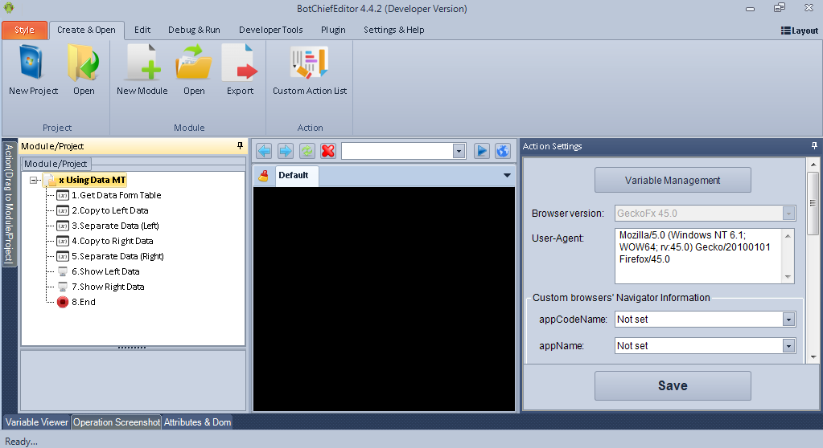Viewport: 823px width, 448px height.
Task: Click the browser forward arrow icon
Action: coord(285,151)
